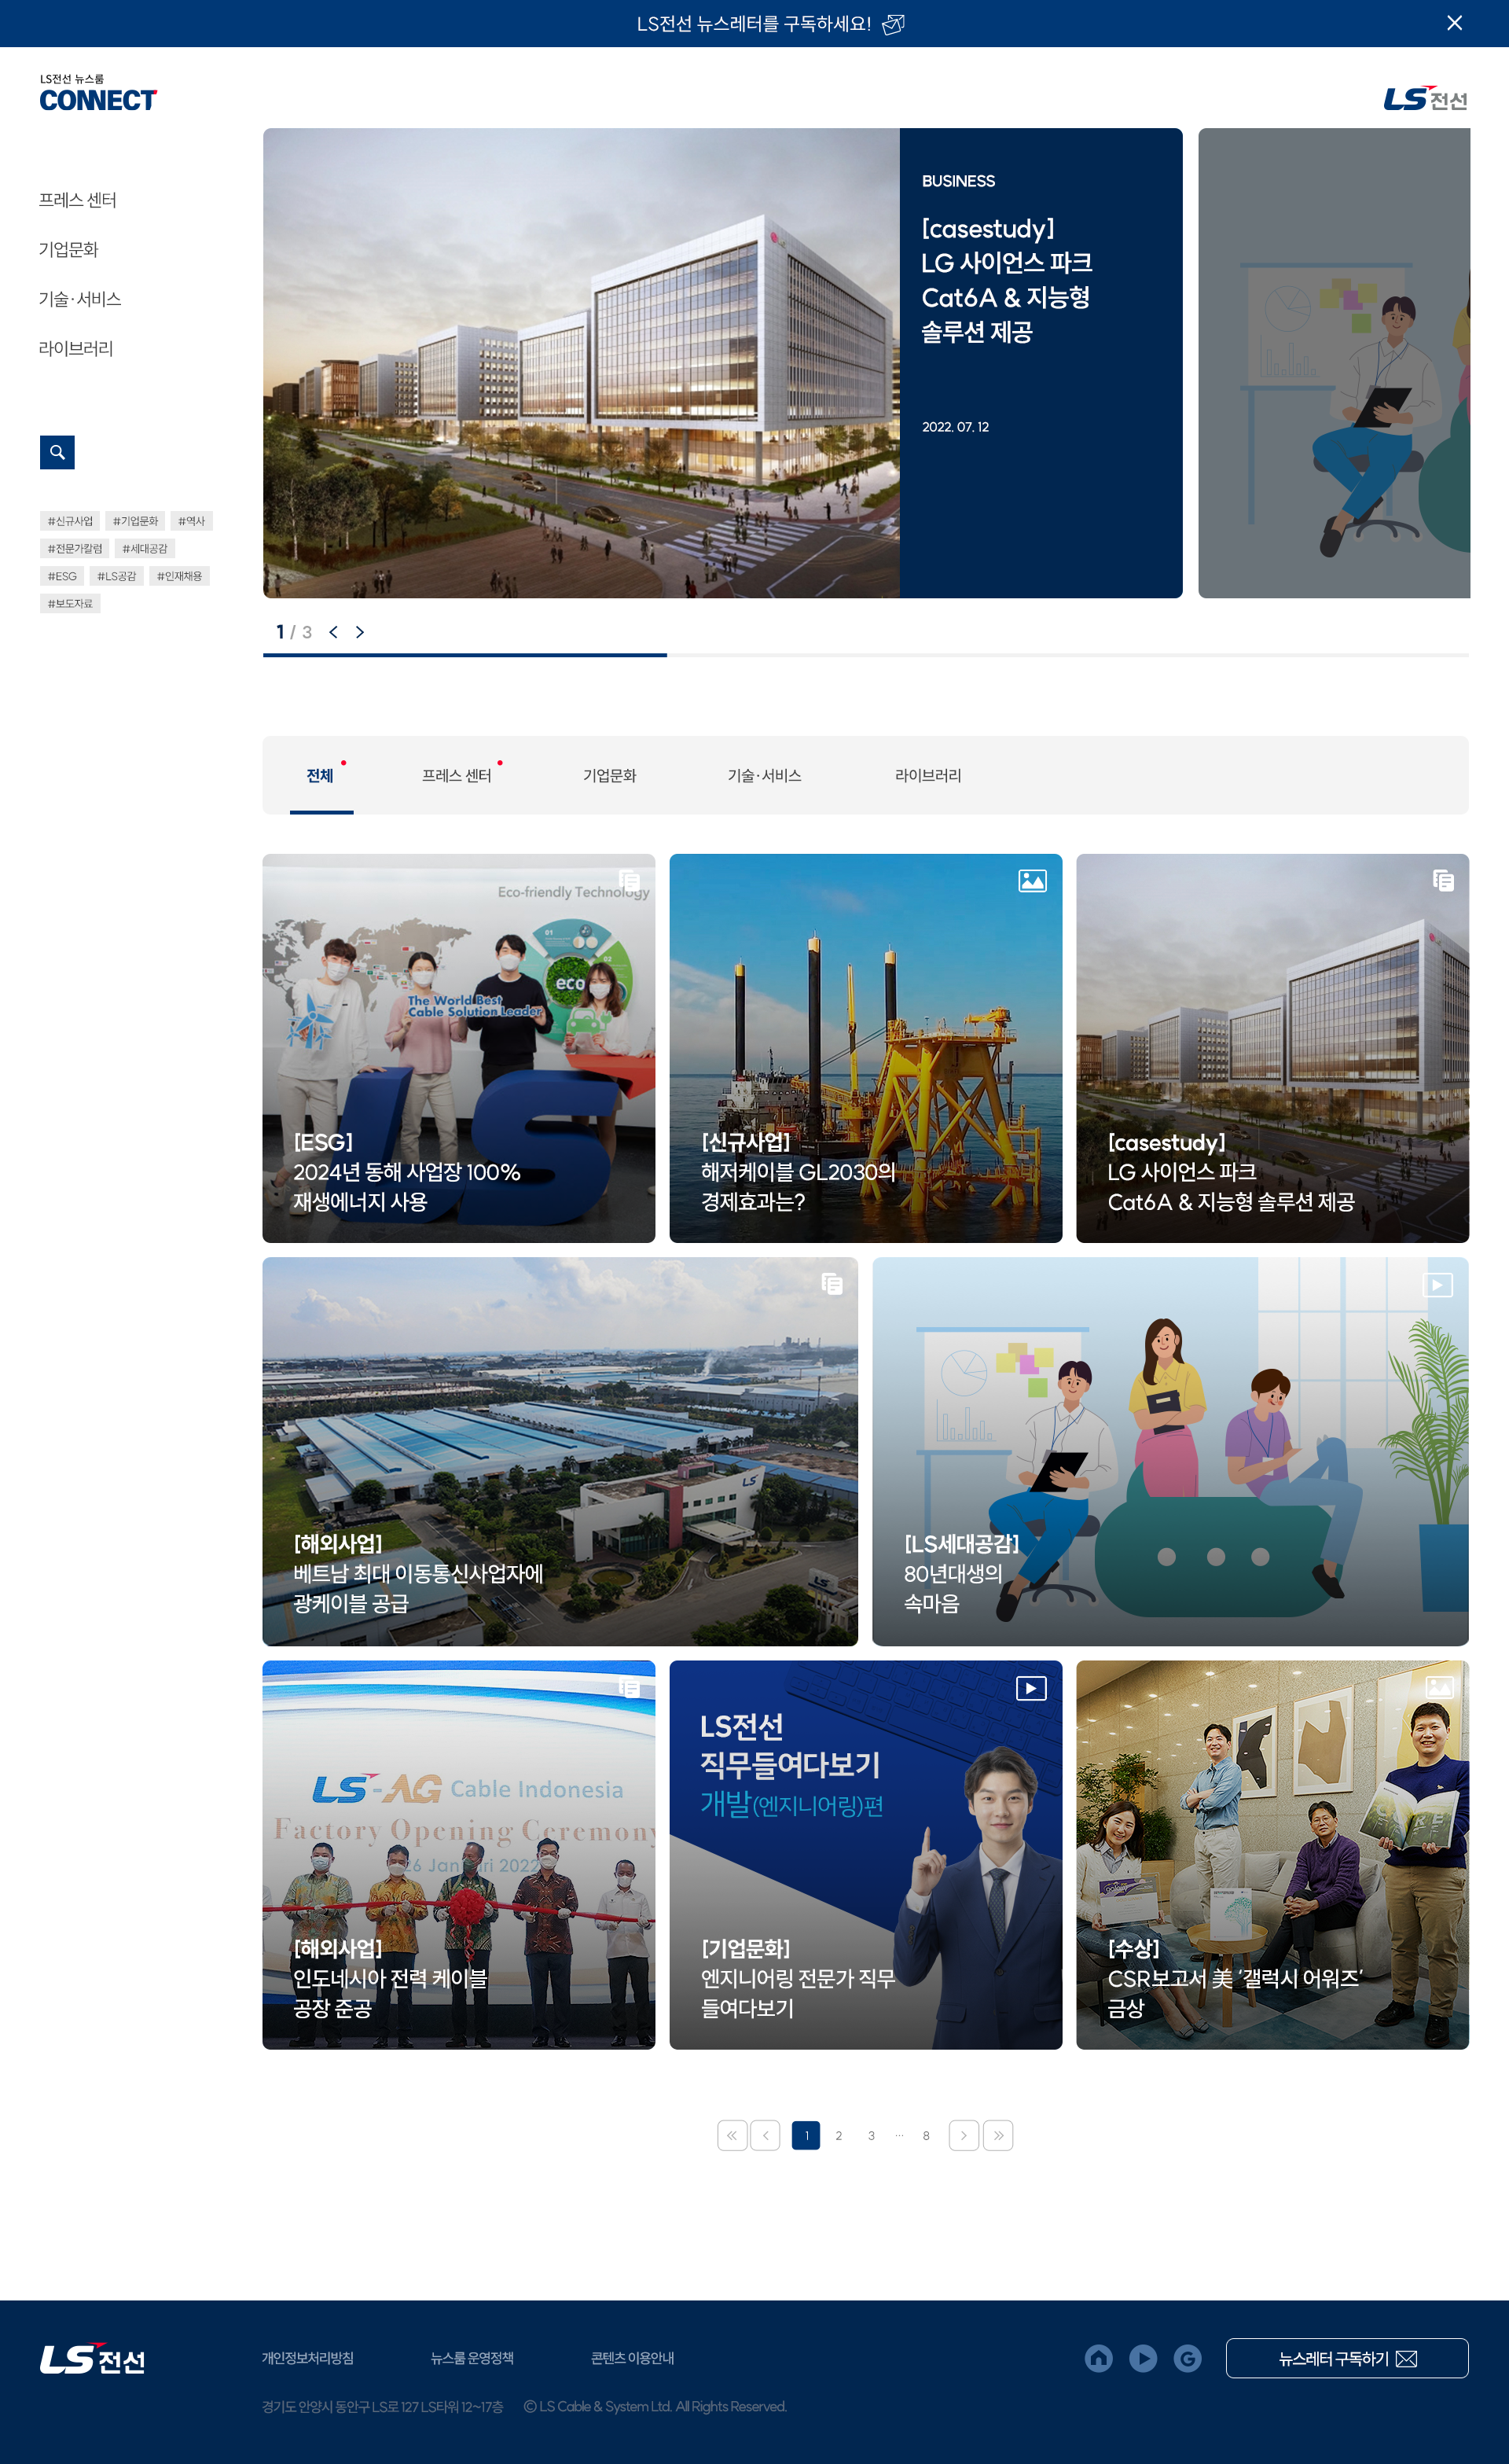Viewport: 1509px width, 2464px height.
Task: Open 개인정보처리방침 footer link
Action: click(308, 2358)
